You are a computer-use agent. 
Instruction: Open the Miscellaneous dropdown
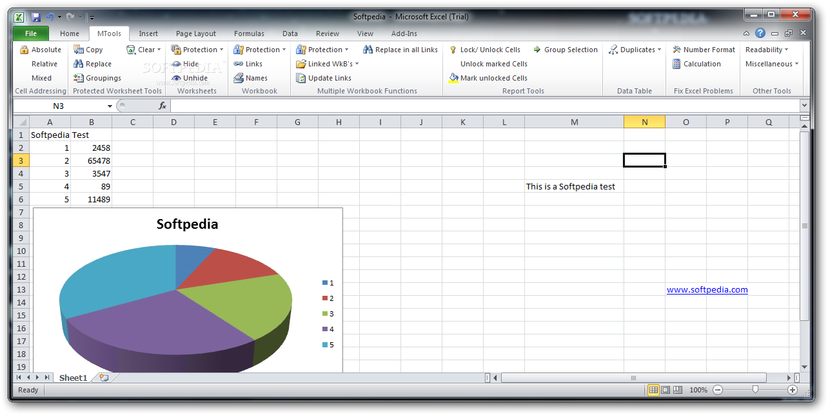(x=772, y=64)
